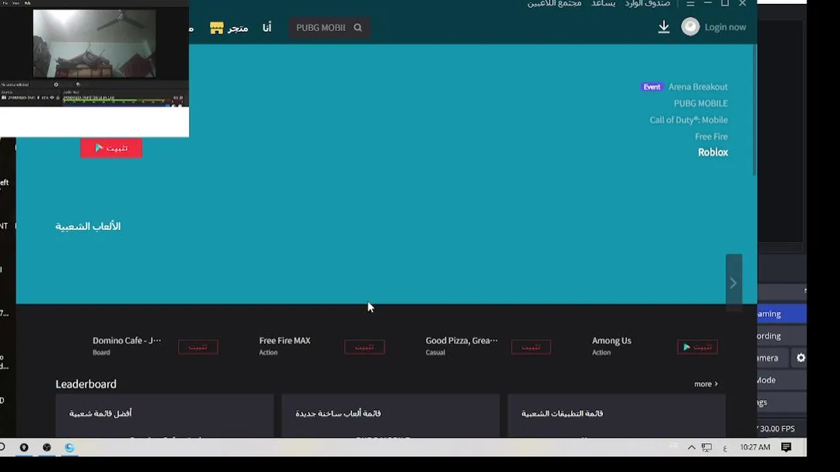Select Arena Breakout in featured list

click(698, 87)
